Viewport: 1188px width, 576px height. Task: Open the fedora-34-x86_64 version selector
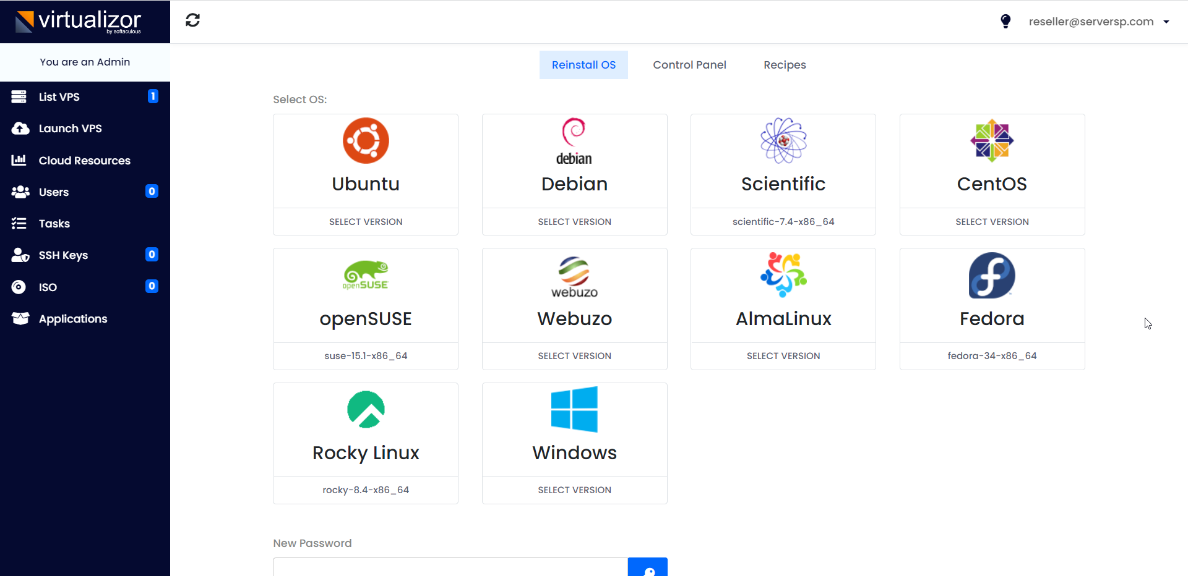point(992,356)
